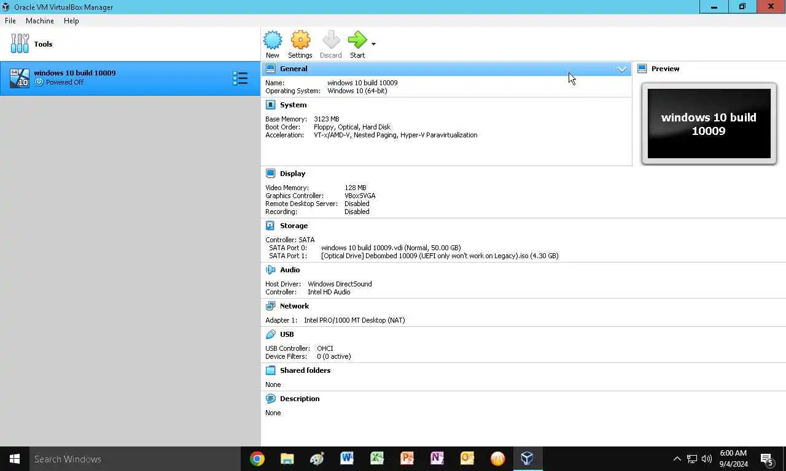The image size is (786, 471).
Task: Open the Audio settings heading link
Action: [290, 270]
